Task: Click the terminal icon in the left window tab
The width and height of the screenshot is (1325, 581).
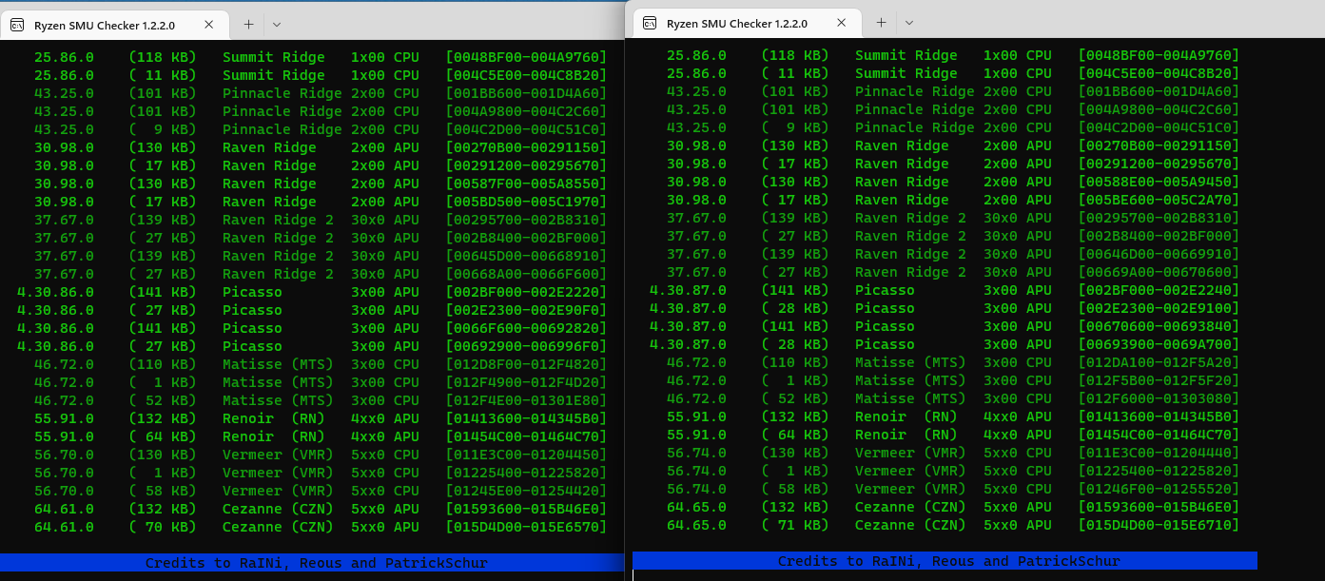Action: tap(17, 25)
